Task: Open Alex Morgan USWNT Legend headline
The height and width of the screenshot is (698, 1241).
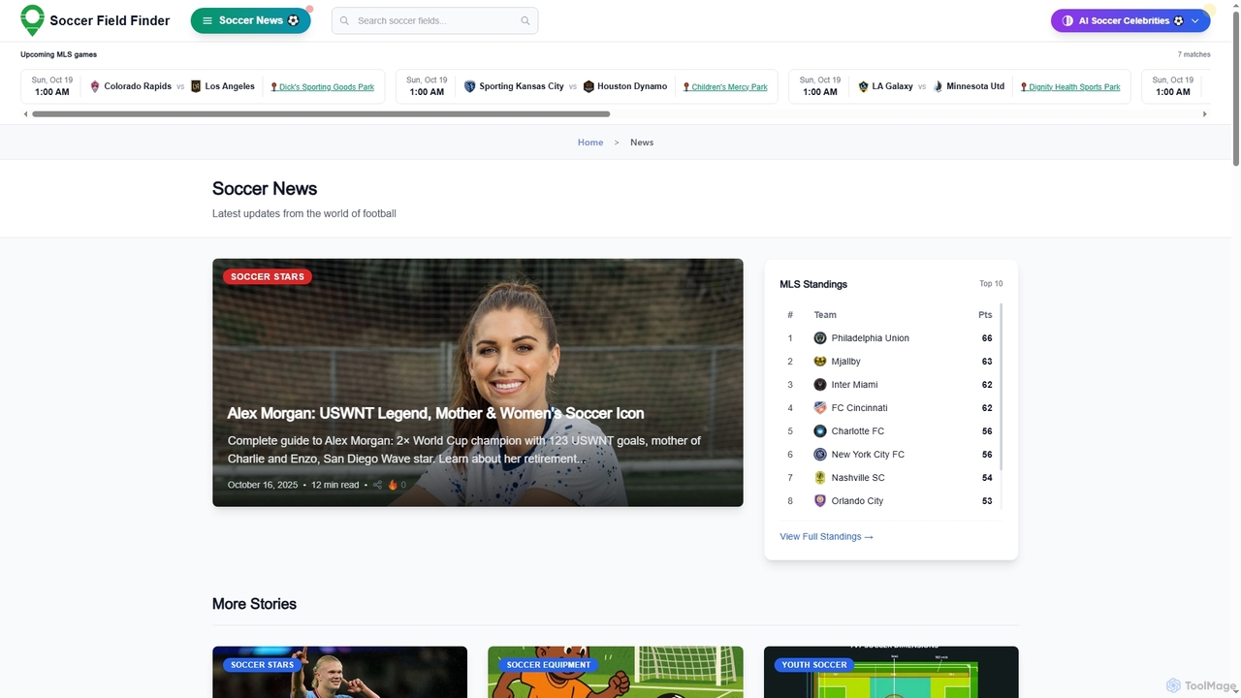Action: point(435,413)
